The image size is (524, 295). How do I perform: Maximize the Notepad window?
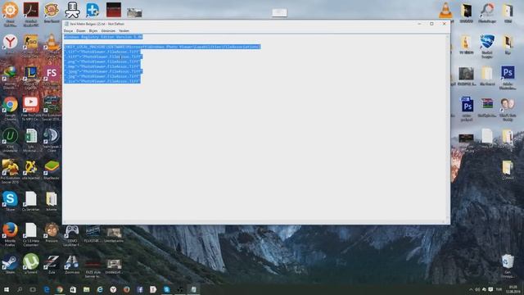[x=431, y=24]
